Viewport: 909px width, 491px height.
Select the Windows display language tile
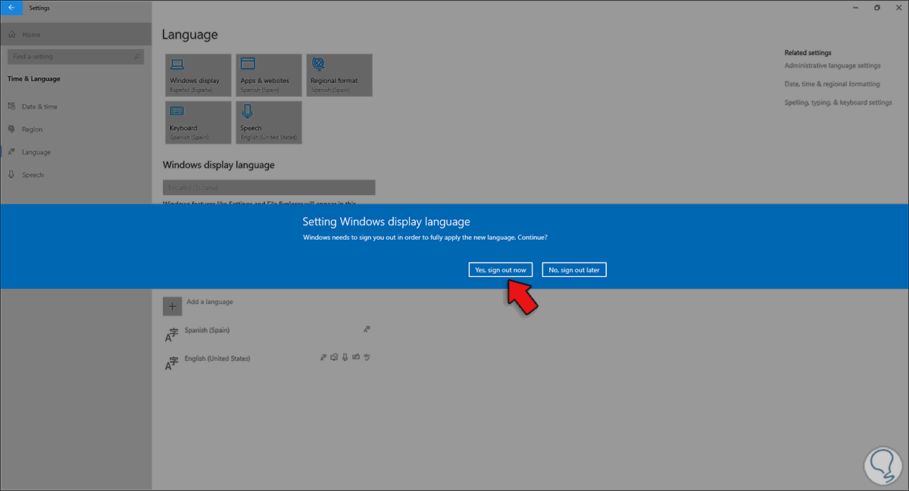click(x=198, y=75)
